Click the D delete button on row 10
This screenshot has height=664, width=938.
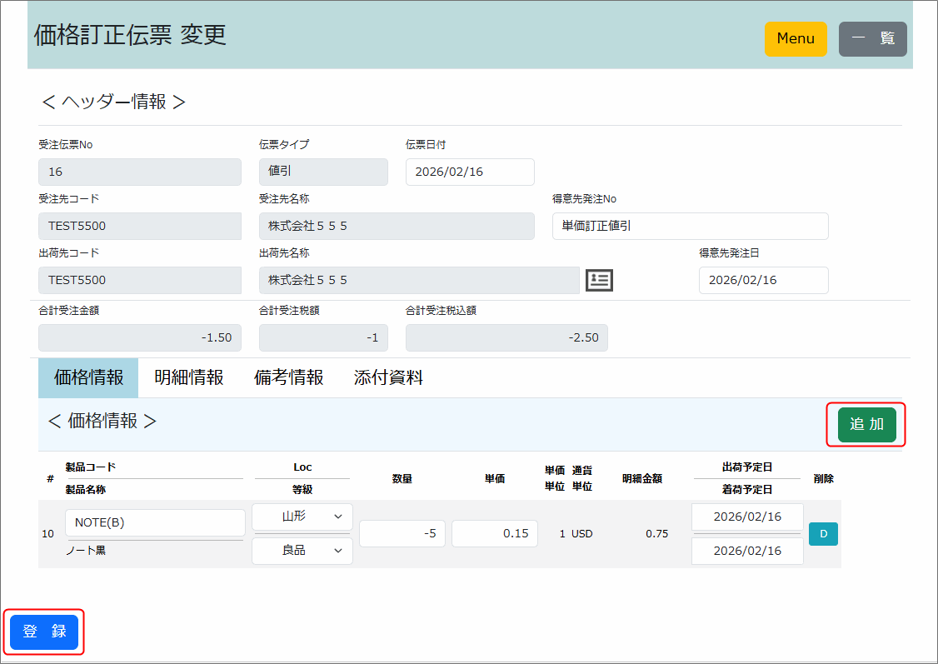[823, 534]
